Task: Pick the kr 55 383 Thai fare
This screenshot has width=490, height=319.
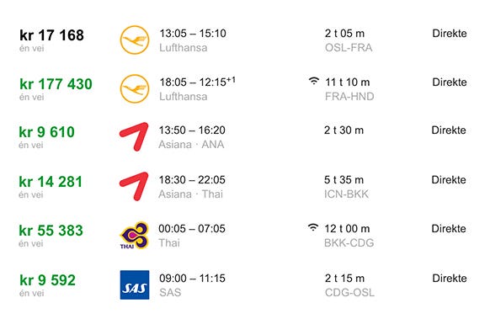Action: pyautogui.click(x=51, y=231)
